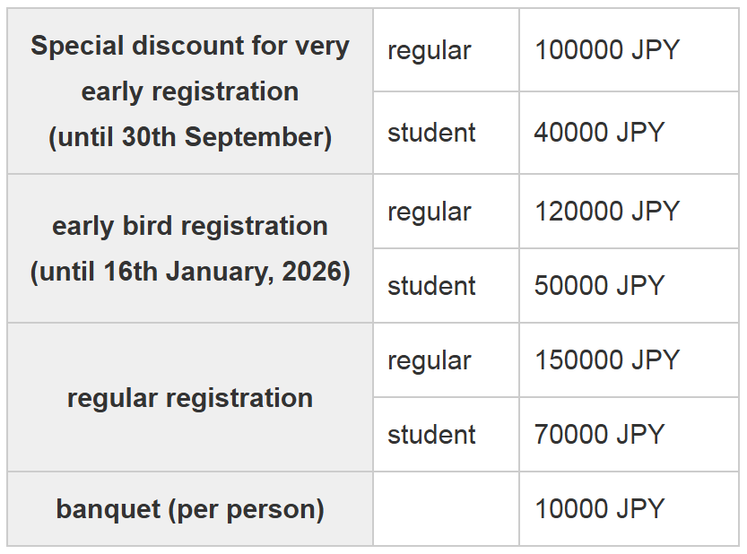Click the "(until 30th September)" deadline text
747x554 pixels.
(190, 137)
